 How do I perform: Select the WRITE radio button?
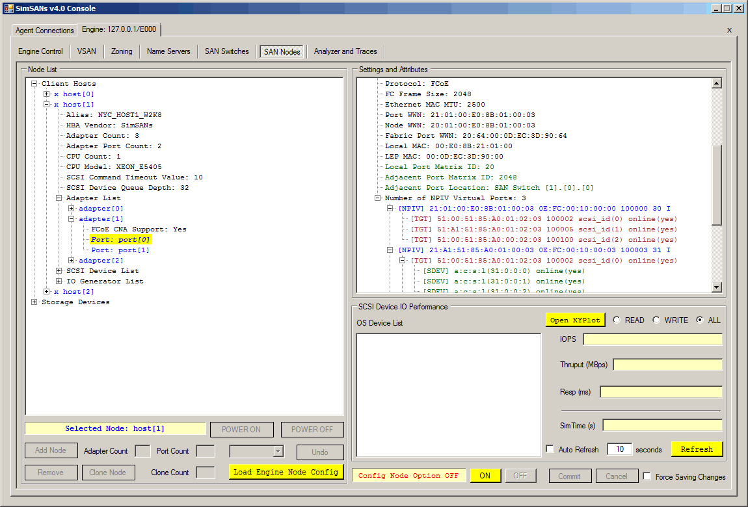(656, 320)
